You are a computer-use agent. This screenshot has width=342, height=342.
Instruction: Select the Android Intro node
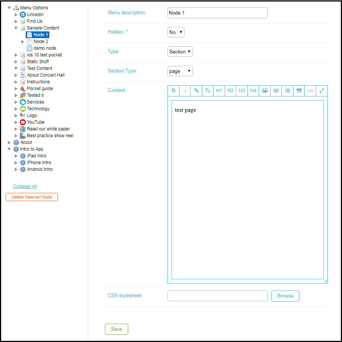click(40, 169)
